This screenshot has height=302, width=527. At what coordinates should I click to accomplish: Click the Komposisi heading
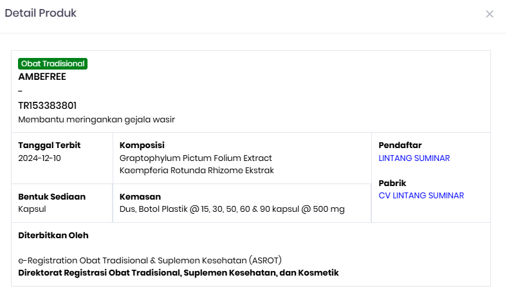142,146
